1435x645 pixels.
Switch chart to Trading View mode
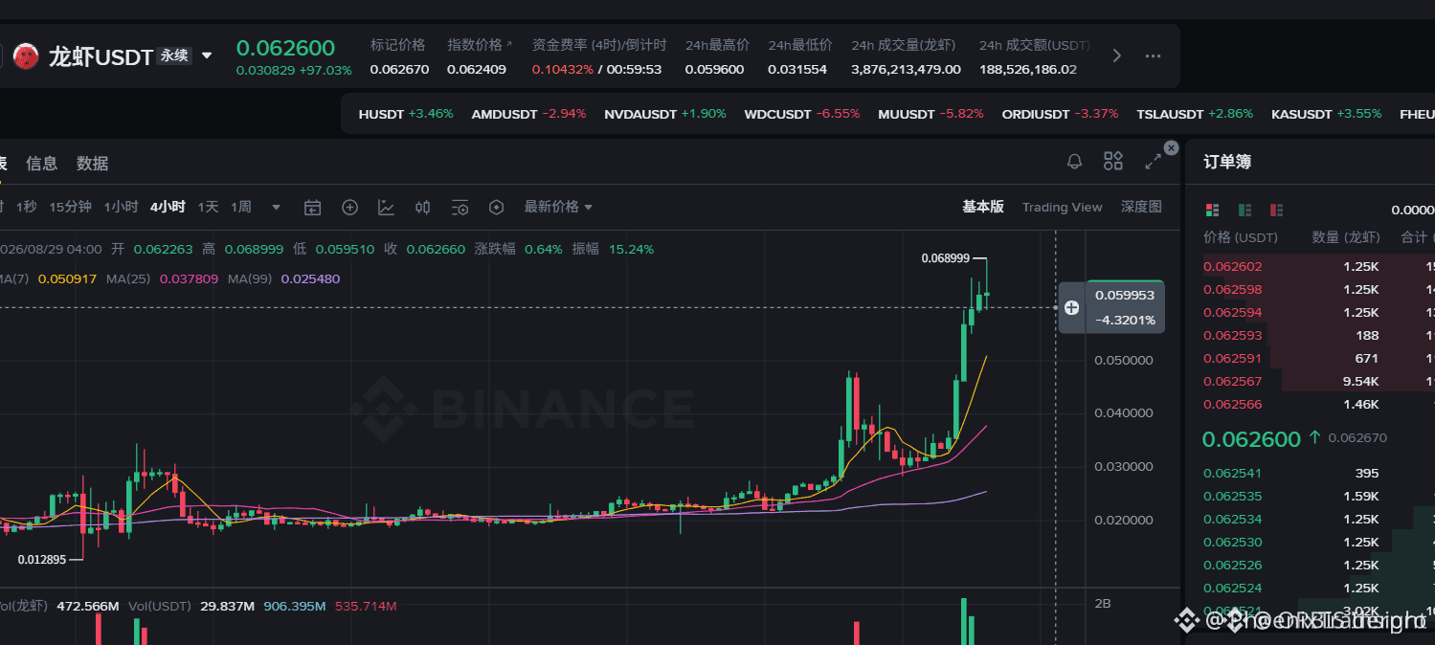click(1062, 207)
